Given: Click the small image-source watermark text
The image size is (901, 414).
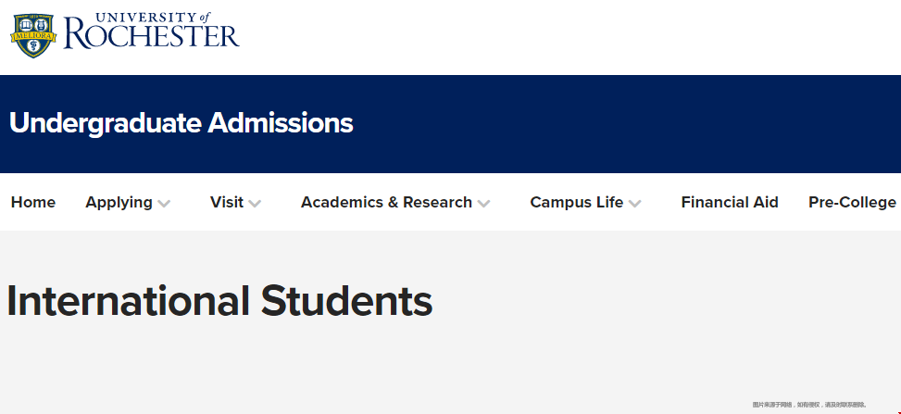Looking at the screenshot, I should pos(809,405).
